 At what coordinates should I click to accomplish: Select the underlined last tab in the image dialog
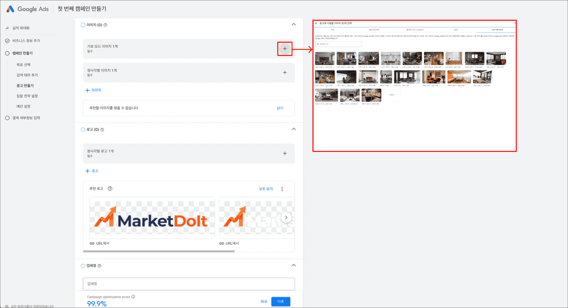coord(497,30)
